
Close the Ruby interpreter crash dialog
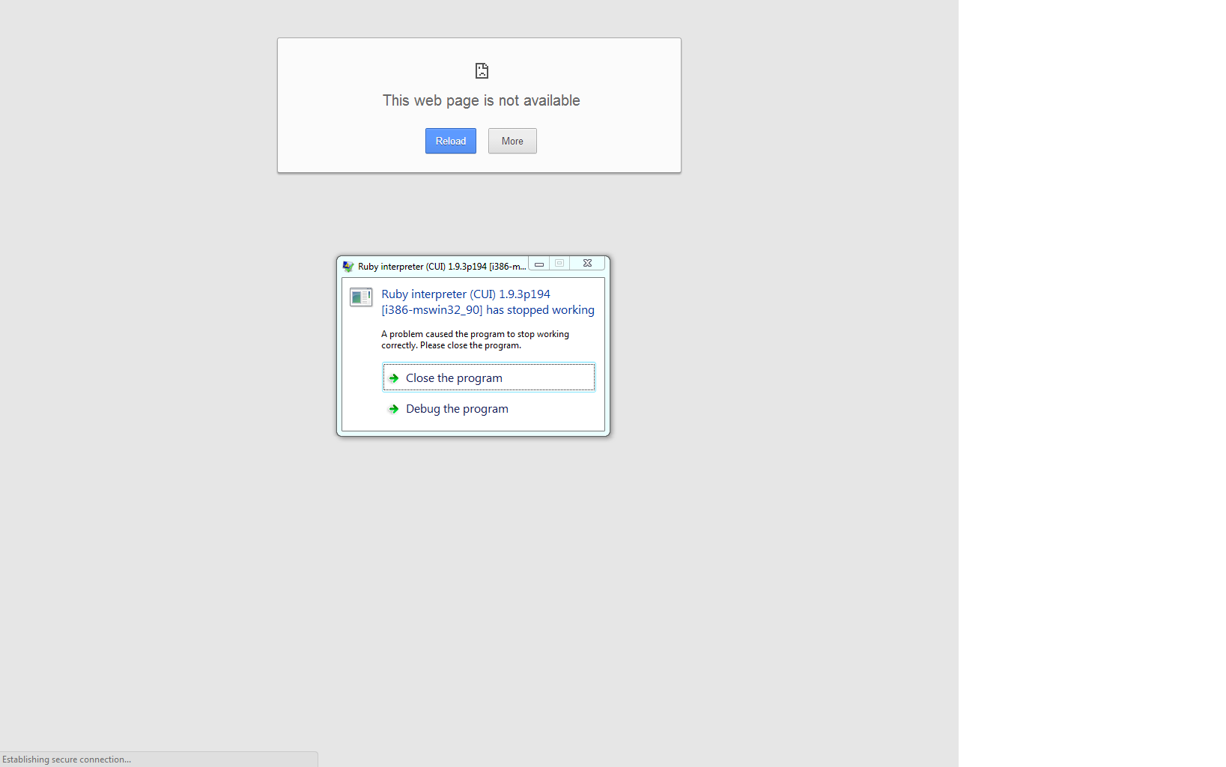[x=587, y=263]
